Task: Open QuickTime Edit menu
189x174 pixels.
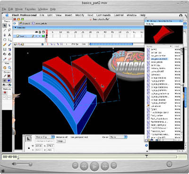Action: point(11,9)
